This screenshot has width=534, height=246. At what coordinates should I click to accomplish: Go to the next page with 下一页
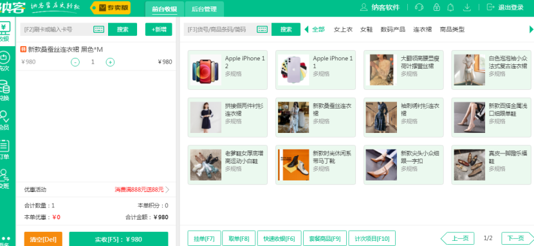tap(518, 238)
